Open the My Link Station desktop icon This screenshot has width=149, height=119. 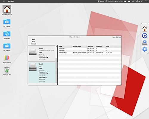click(x=7, y=10)
